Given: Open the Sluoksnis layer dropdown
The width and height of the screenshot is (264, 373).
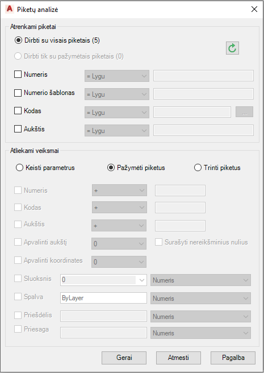Looking at the screenshot, I should 103,280.
